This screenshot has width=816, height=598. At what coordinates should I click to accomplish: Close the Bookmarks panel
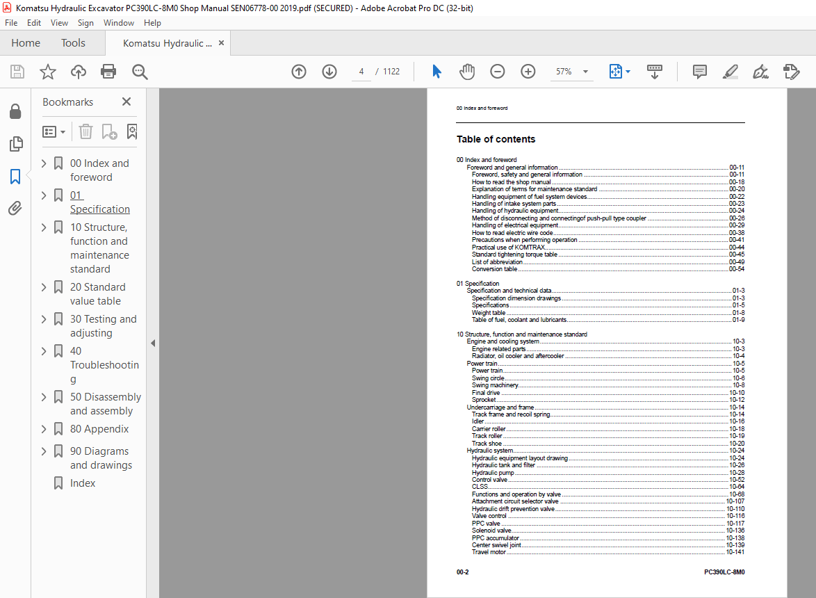[127, 102]
